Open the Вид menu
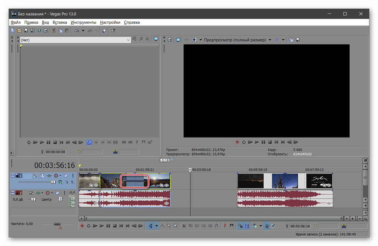Image resolution: width=378 pixels, height=246 pixels. pos(45,22)
